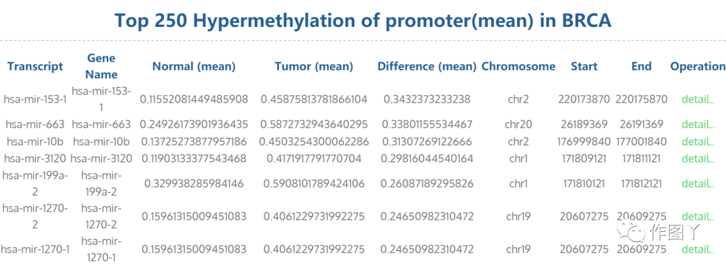The height and width of the screenshot is (264, 726).
Task: Select the 0.3432373233238 difference value
Action: (x=426, y=99)
